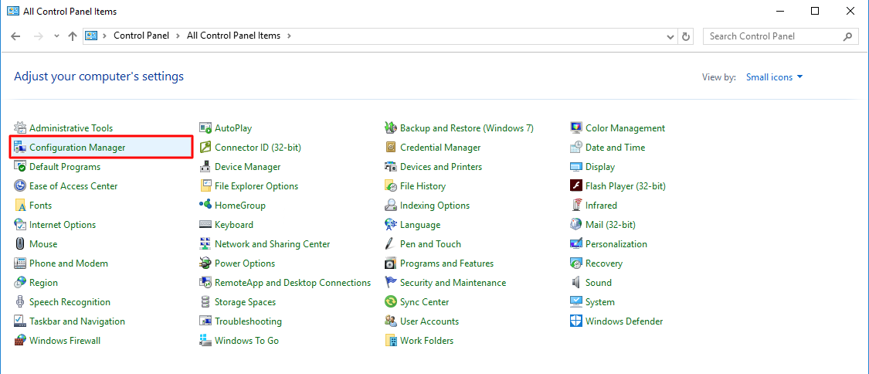Expand the chevron after All Control Panel Items

point(289,36)
